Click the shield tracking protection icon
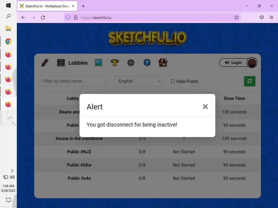278x208 pixels. pyautogui.click(x=68, y=17)
